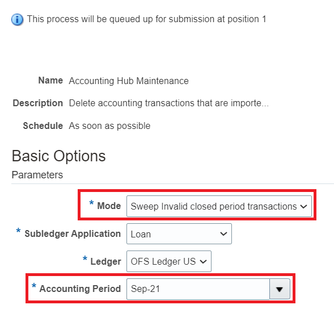Open the Ledger dropdown showing OFS Ledger US
This screenshot has height=309, width=334.
pos(169,261)
